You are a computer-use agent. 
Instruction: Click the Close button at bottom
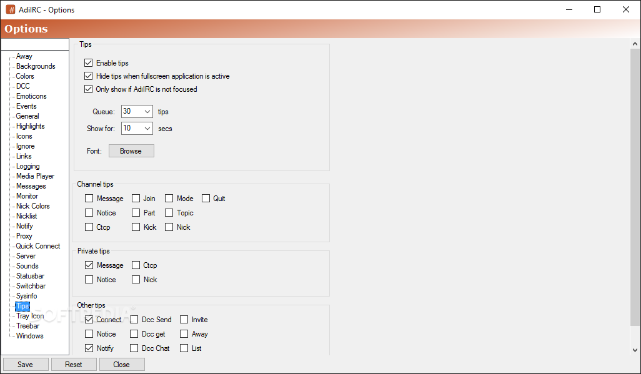(x=122, y=364)
